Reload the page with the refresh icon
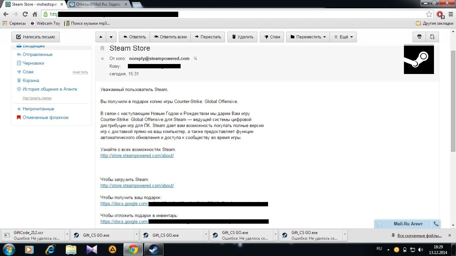Viewport: 456px width, 256px height. pyautogui.click(x=25, y=14)
